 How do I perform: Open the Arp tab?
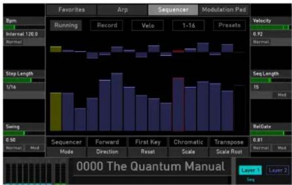pos(123,10)
